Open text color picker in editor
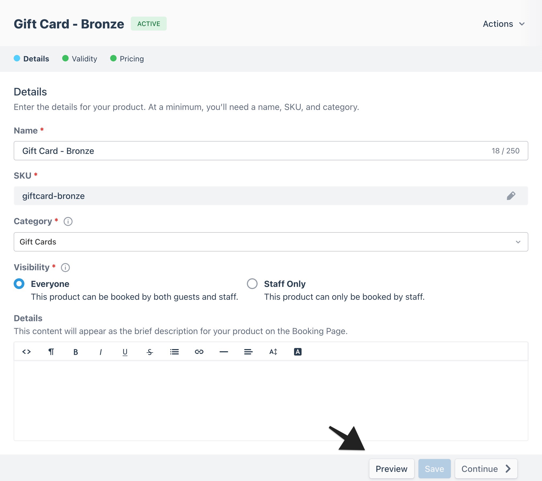This screenshot has width=542, height=481. coord(298,352)
